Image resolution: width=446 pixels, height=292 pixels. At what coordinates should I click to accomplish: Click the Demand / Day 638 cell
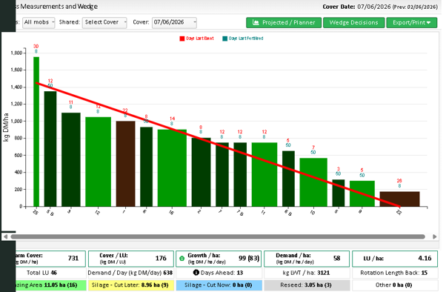click(131, 273)
